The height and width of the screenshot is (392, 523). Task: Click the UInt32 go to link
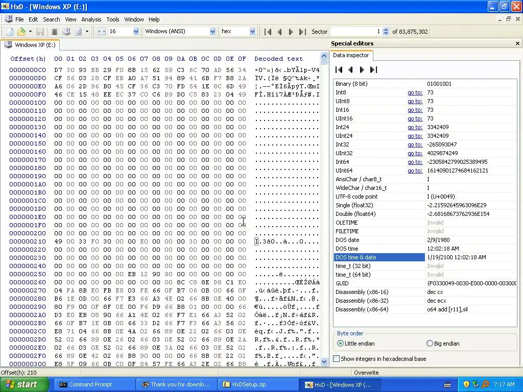415,153
